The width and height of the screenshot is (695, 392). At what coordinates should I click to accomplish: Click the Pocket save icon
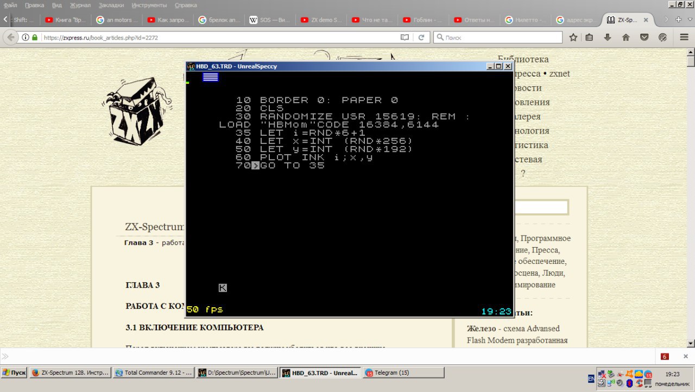pos(644,37)
